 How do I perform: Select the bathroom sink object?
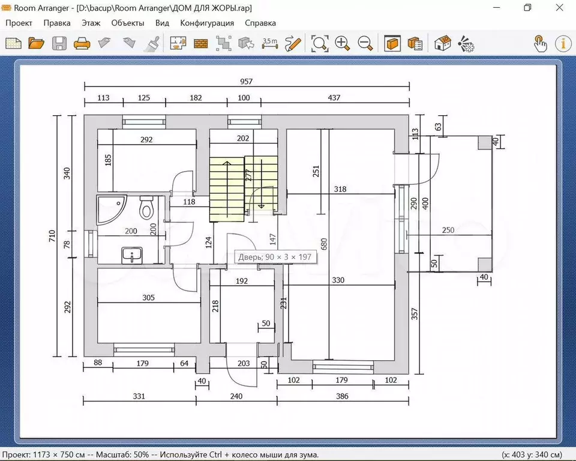point(131,255)
